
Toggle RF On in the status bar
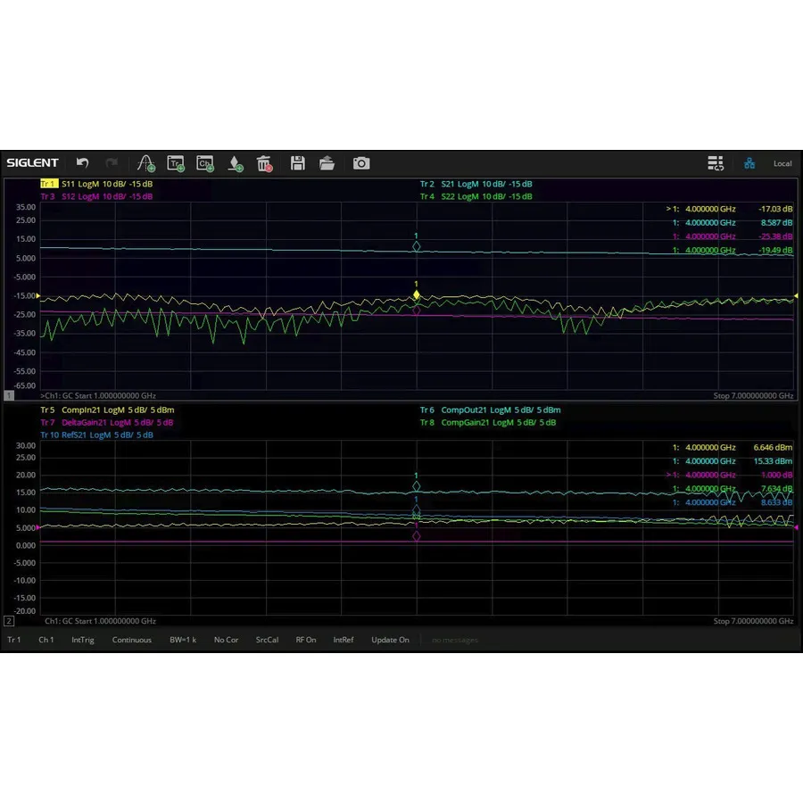[305, 640]
